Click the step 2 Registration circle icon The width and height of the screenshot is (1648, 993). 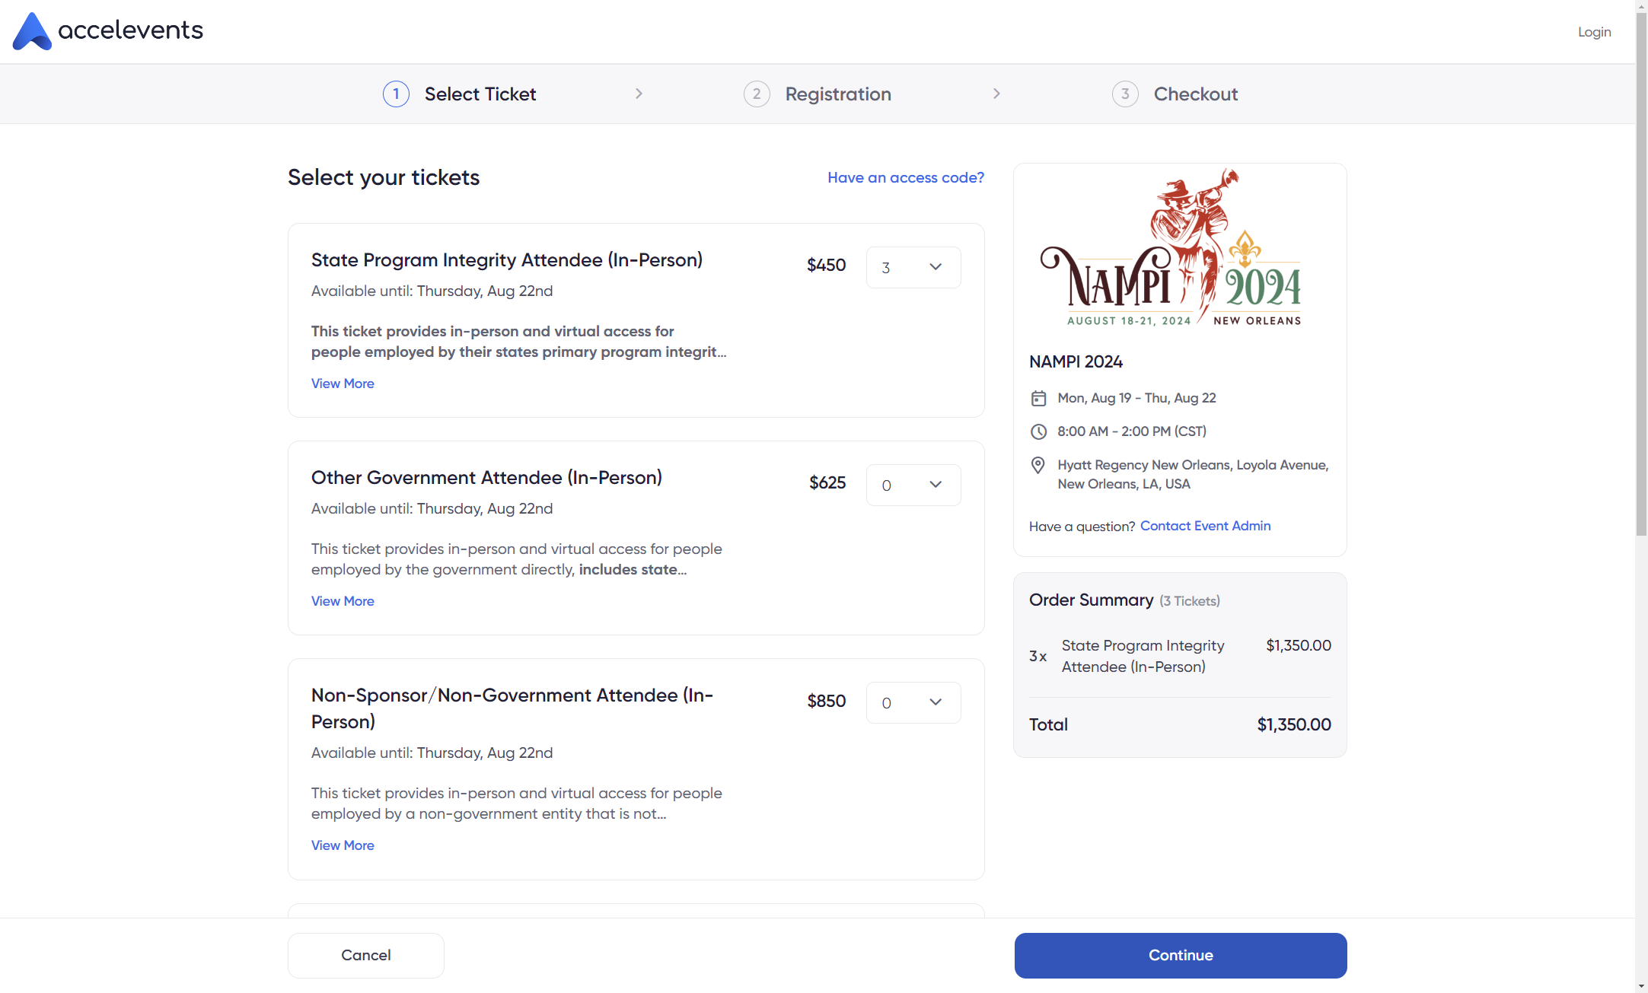tap(757, 94)
